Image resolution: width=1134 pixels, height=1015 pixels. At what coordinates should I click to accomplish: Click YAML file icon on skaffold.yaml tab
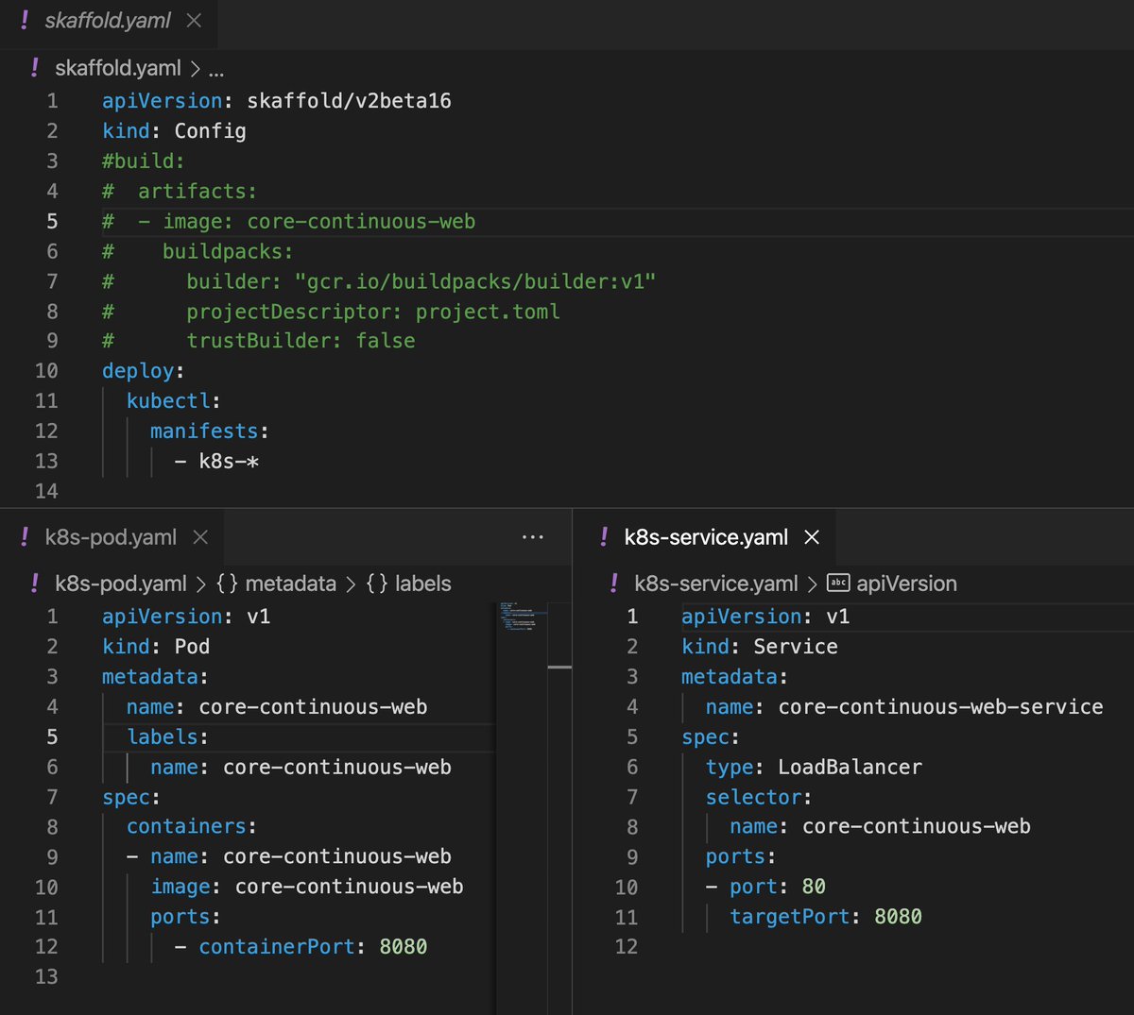tap(25, 21)
